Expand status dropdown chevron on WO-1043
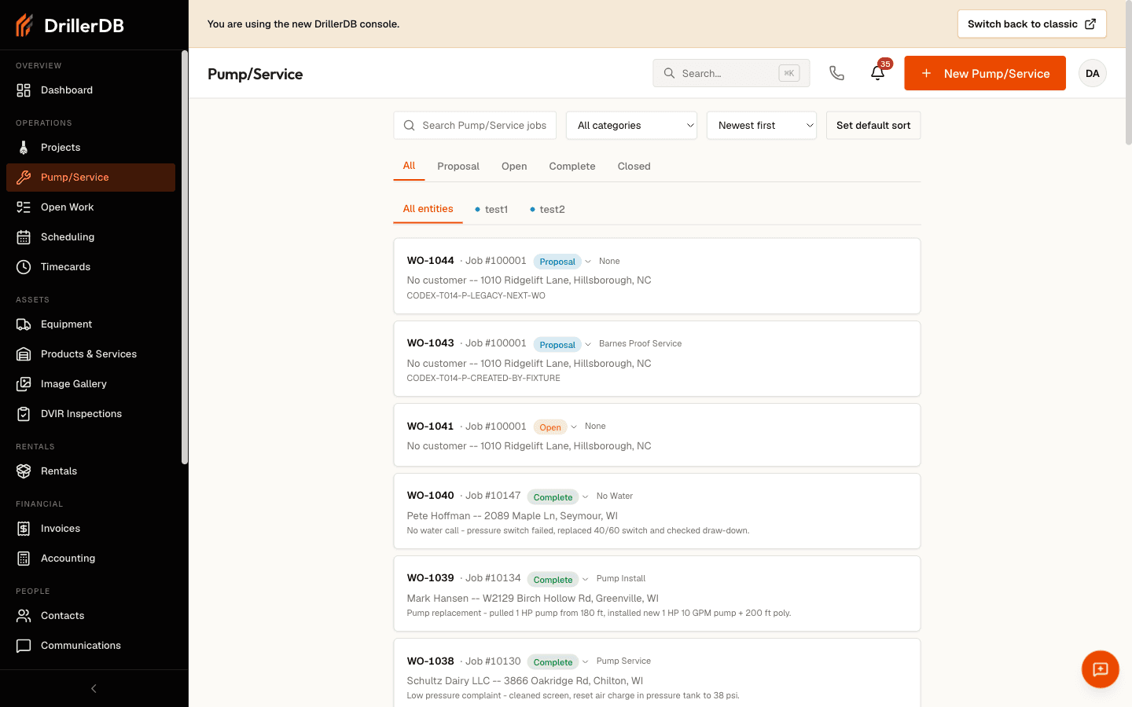The height and width of the screenshot is (707, 1132). (x=588, y=344)
